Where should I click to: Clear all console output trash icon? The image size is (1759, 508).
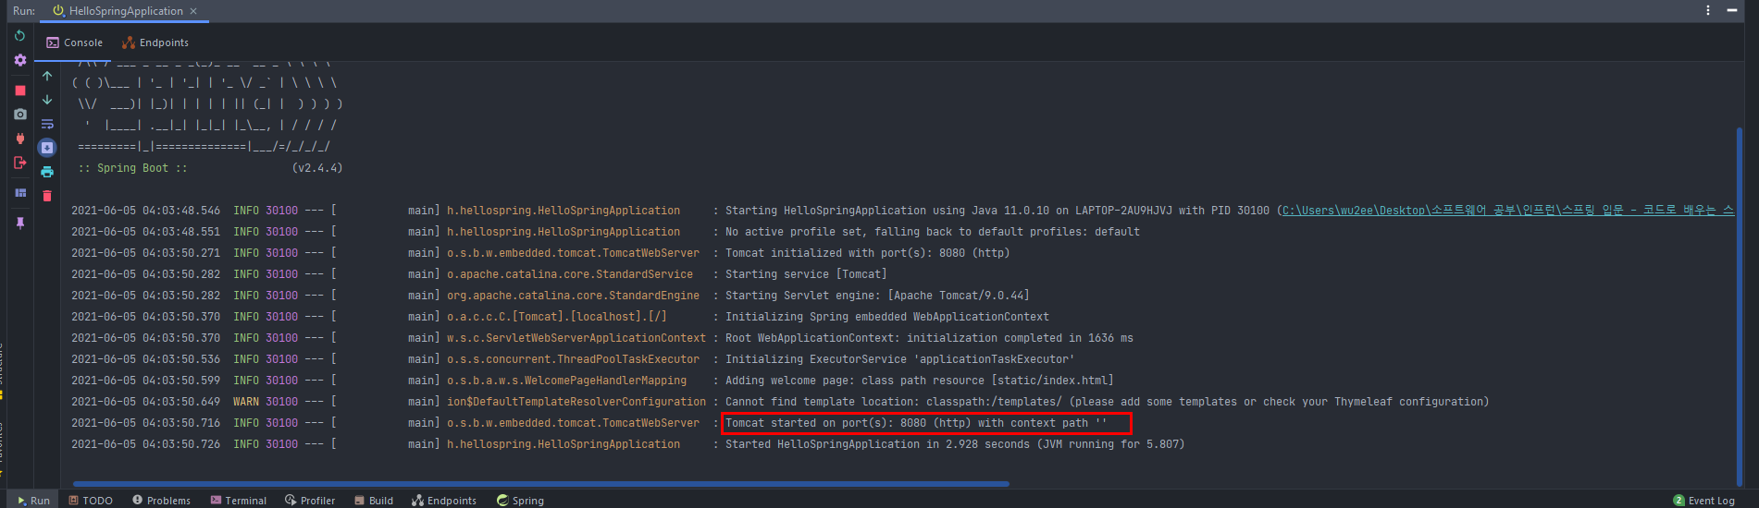click(x=47, y=196)
